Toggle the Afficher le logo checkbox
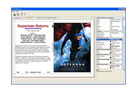This screenshot has height=92, width=137. 111,36
